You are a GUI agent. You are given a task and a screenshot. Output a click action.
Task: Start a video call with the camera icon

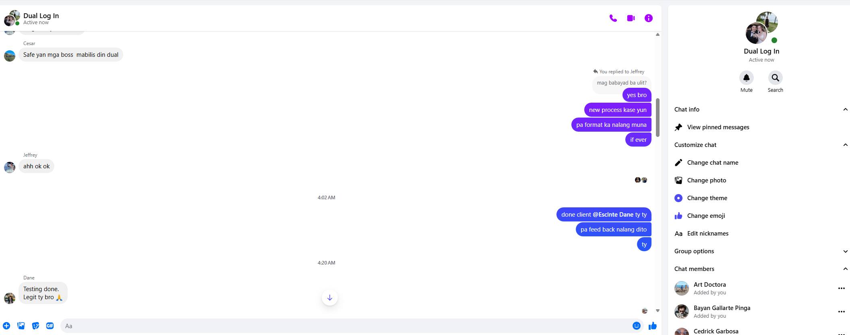click(631, 18)
